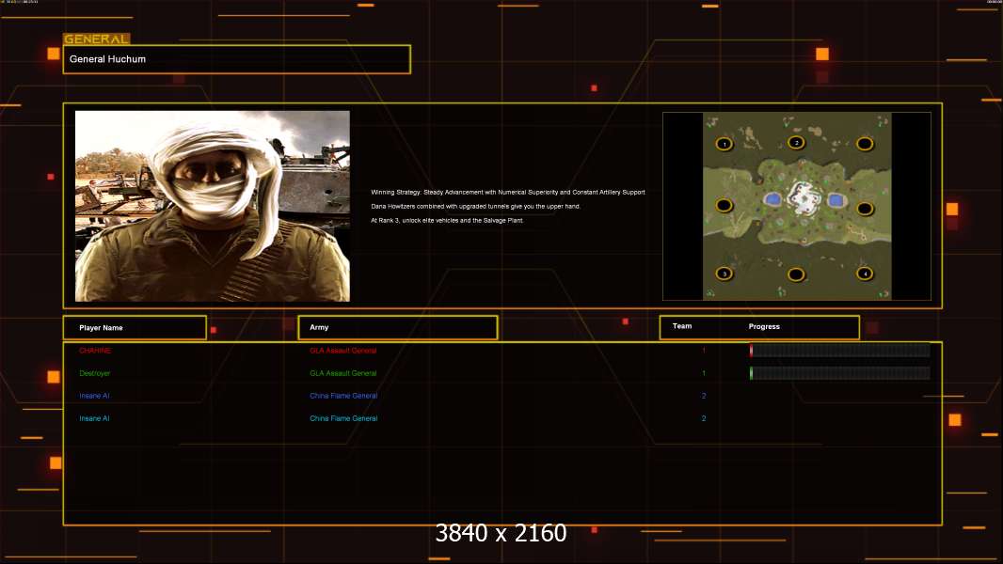Click the unnumbered top-right map position marker
1003x564 pixels.
click(865, 143)
